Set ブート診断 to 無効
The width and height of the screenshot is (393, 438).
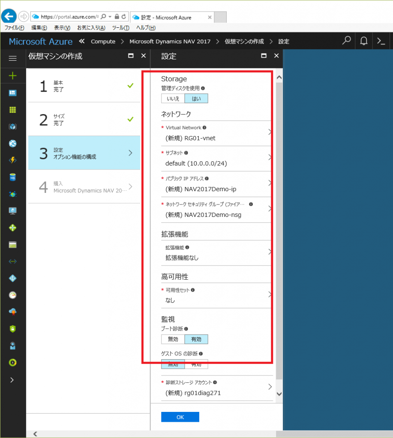pyautogui.click(x=173, y=339)
